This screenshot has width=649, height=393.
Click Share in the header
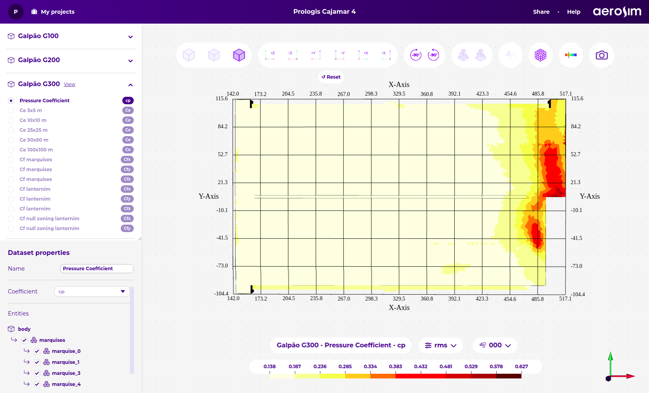pos(541,12)
